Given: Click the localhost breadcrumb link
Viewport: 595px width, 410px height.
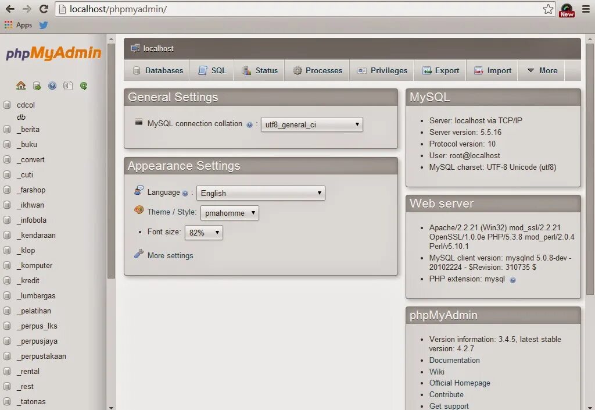Looking at the screenshot, I should 158,49.
